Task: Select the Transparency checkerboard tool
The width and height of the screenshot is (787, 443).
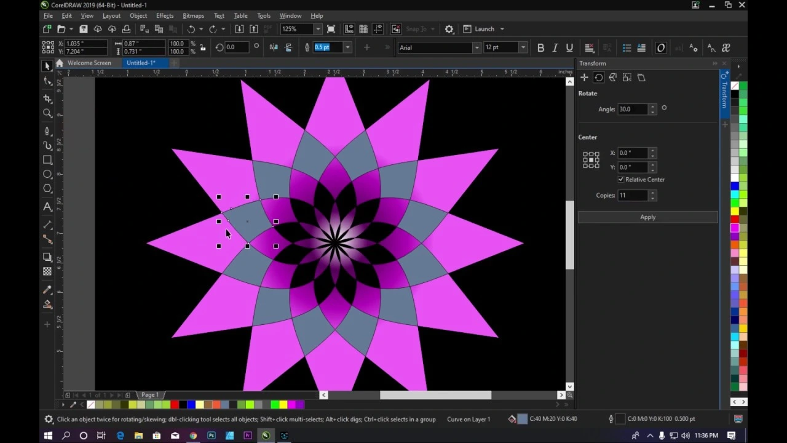Action: (x=47, y=271)
